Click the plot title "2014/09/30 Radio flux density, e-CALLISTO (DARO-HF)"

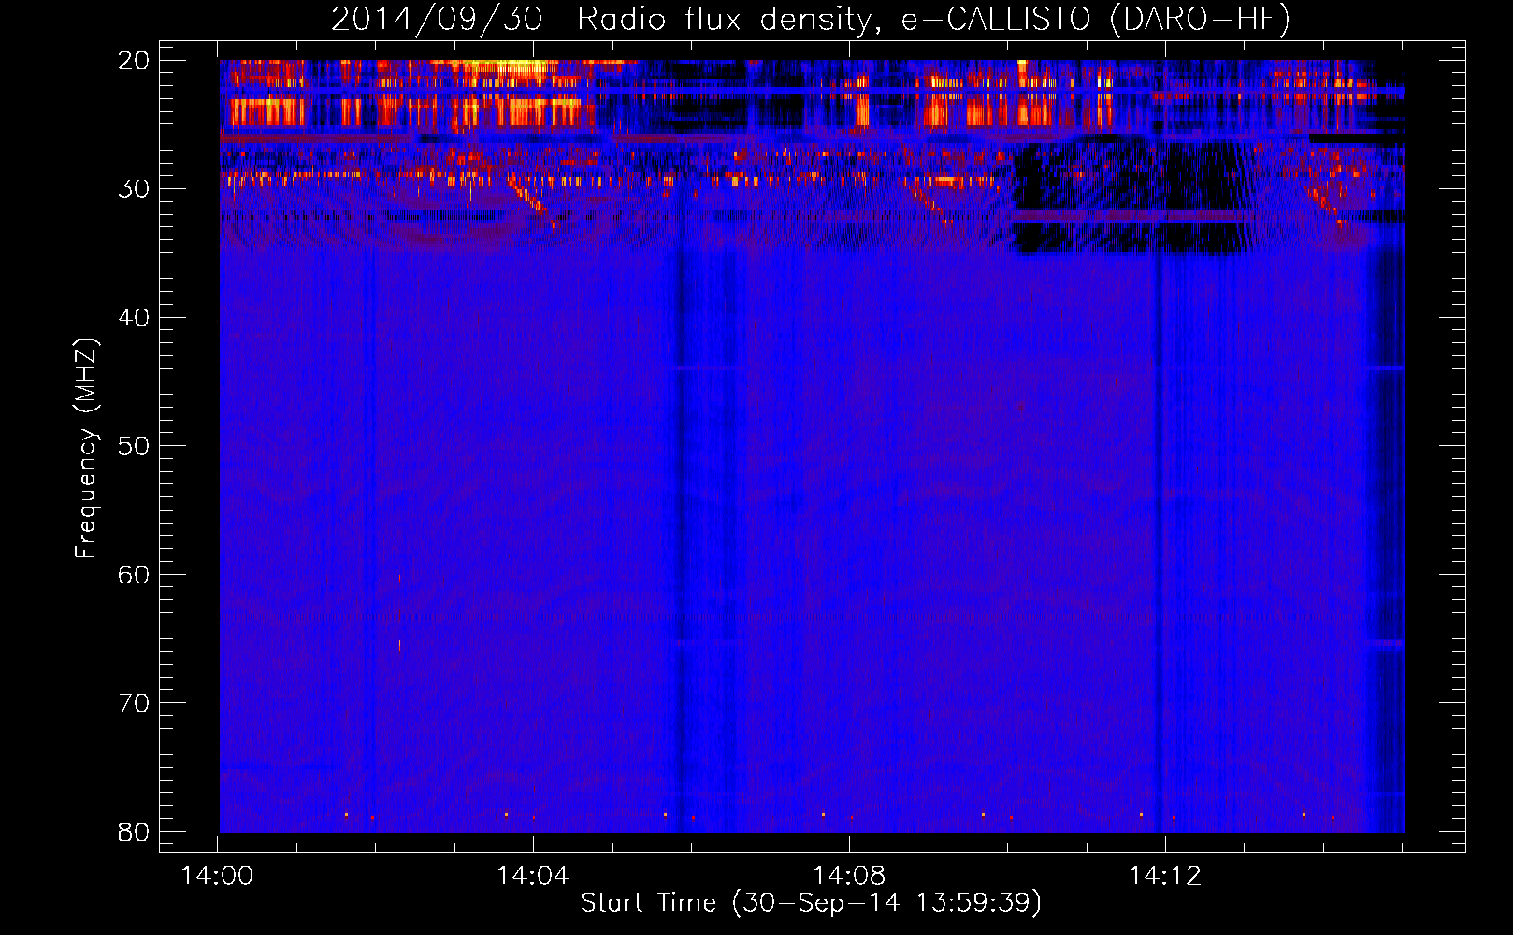coord(811,19)
